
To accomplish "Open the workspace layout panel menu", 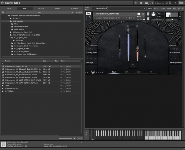I will [x=146, y=3].
